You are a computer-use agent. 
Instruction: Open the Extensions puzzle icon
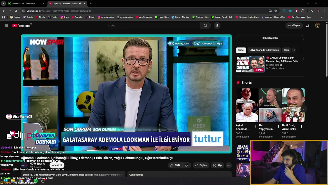point(303,11)
